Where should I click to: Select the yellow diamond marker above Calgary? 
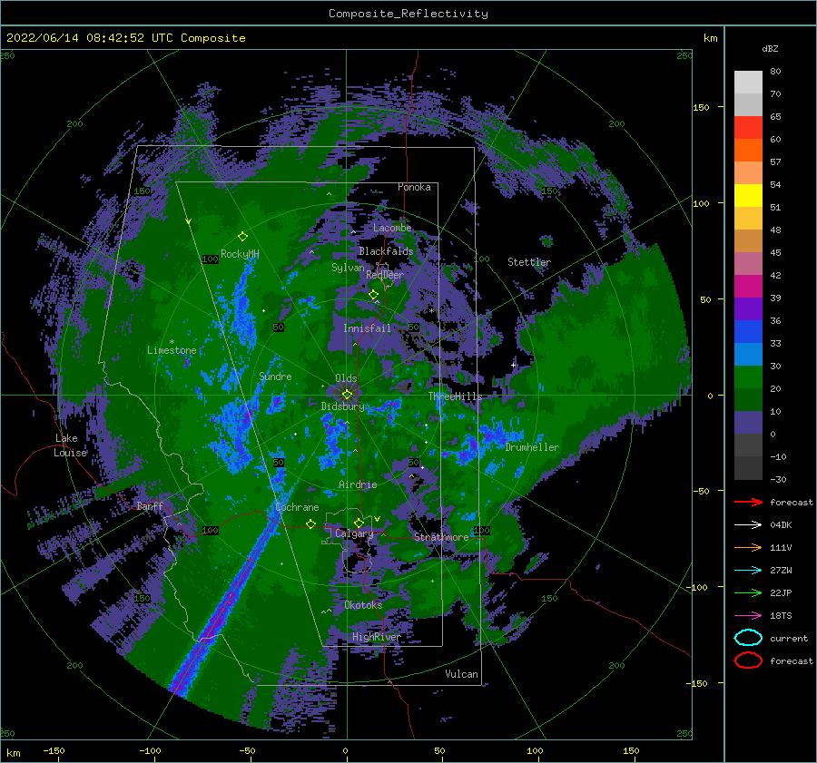point(359,523)
